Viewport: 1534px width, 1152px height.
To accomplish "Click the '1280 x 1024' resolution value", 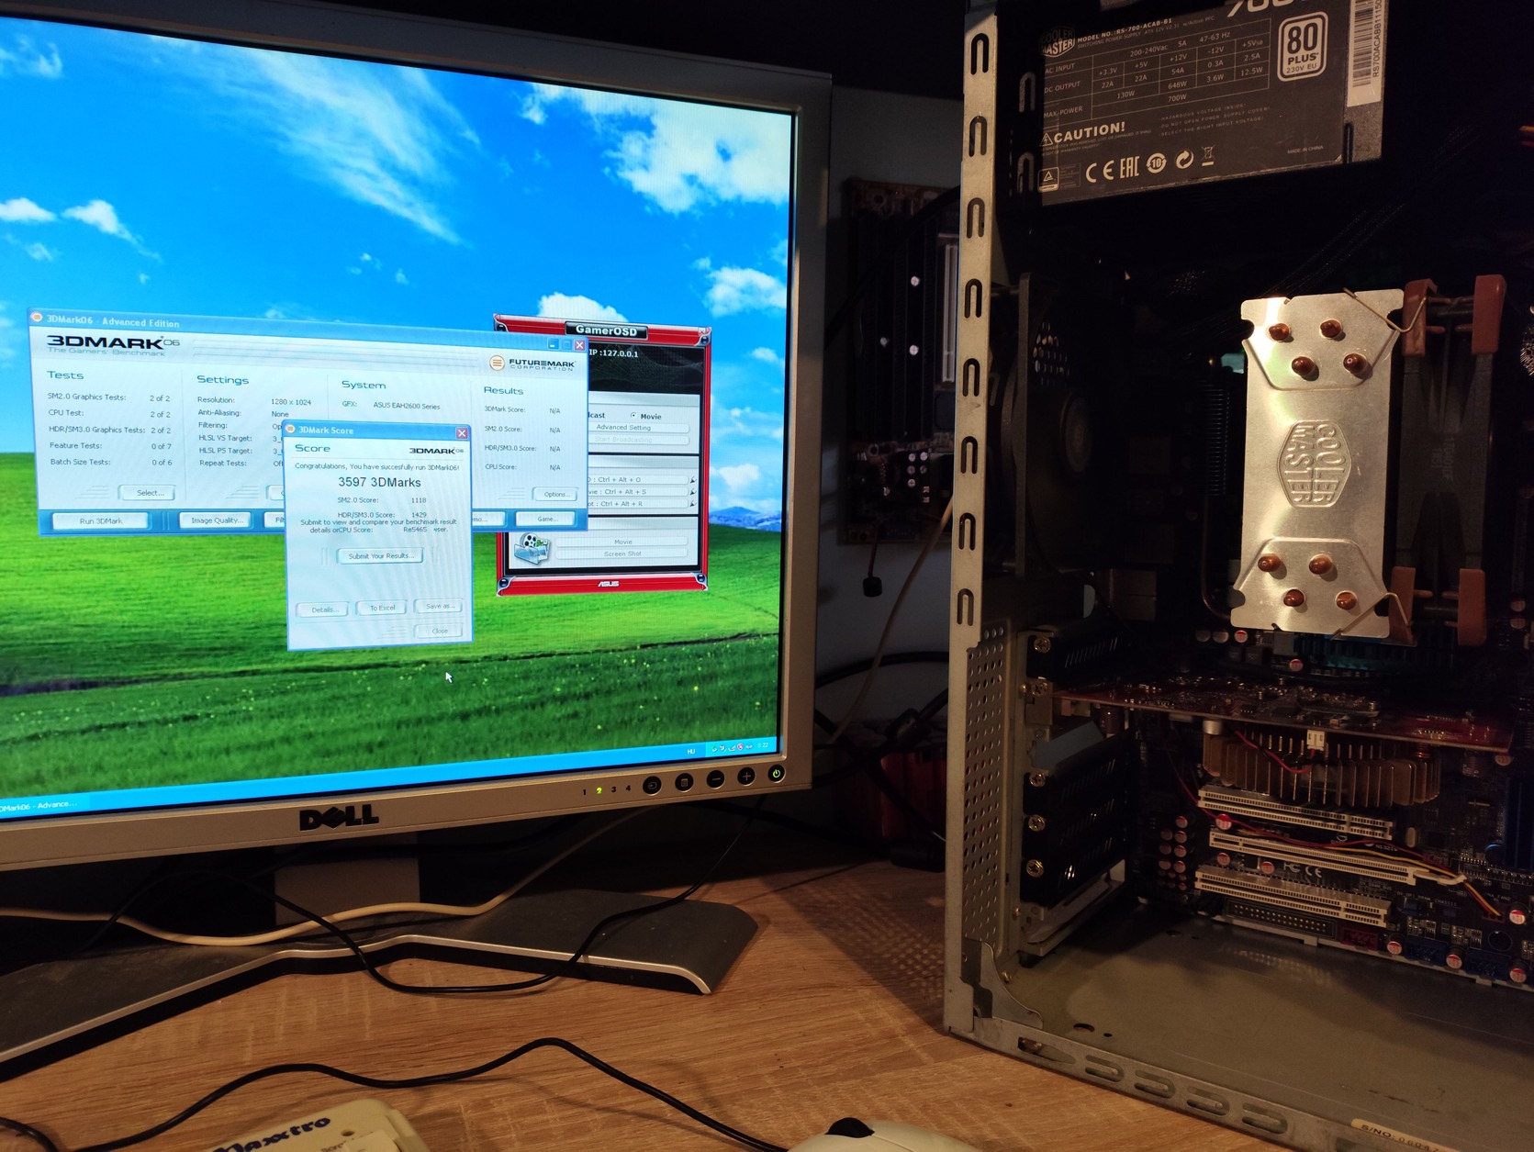I will pos(291,402).
